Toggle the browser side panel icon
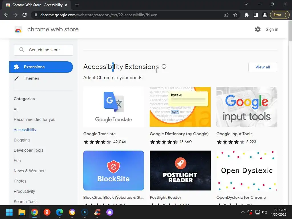Viewport: 292px width, 219px height. pos(256,15)
